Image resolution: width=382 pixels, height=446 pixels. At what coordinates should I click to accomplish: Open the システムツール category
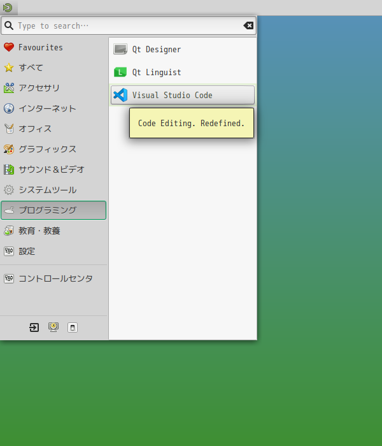(53, 190)
